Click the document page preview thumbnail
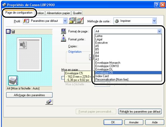 [x=29, y=54]
